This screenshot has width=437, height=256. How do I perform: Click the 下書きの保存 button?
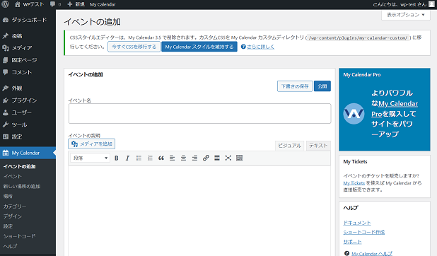[295, 86]
